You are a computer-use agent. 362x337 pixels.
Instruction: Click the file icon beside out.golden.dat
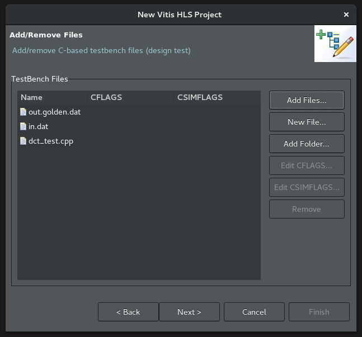tap(23, 112)
